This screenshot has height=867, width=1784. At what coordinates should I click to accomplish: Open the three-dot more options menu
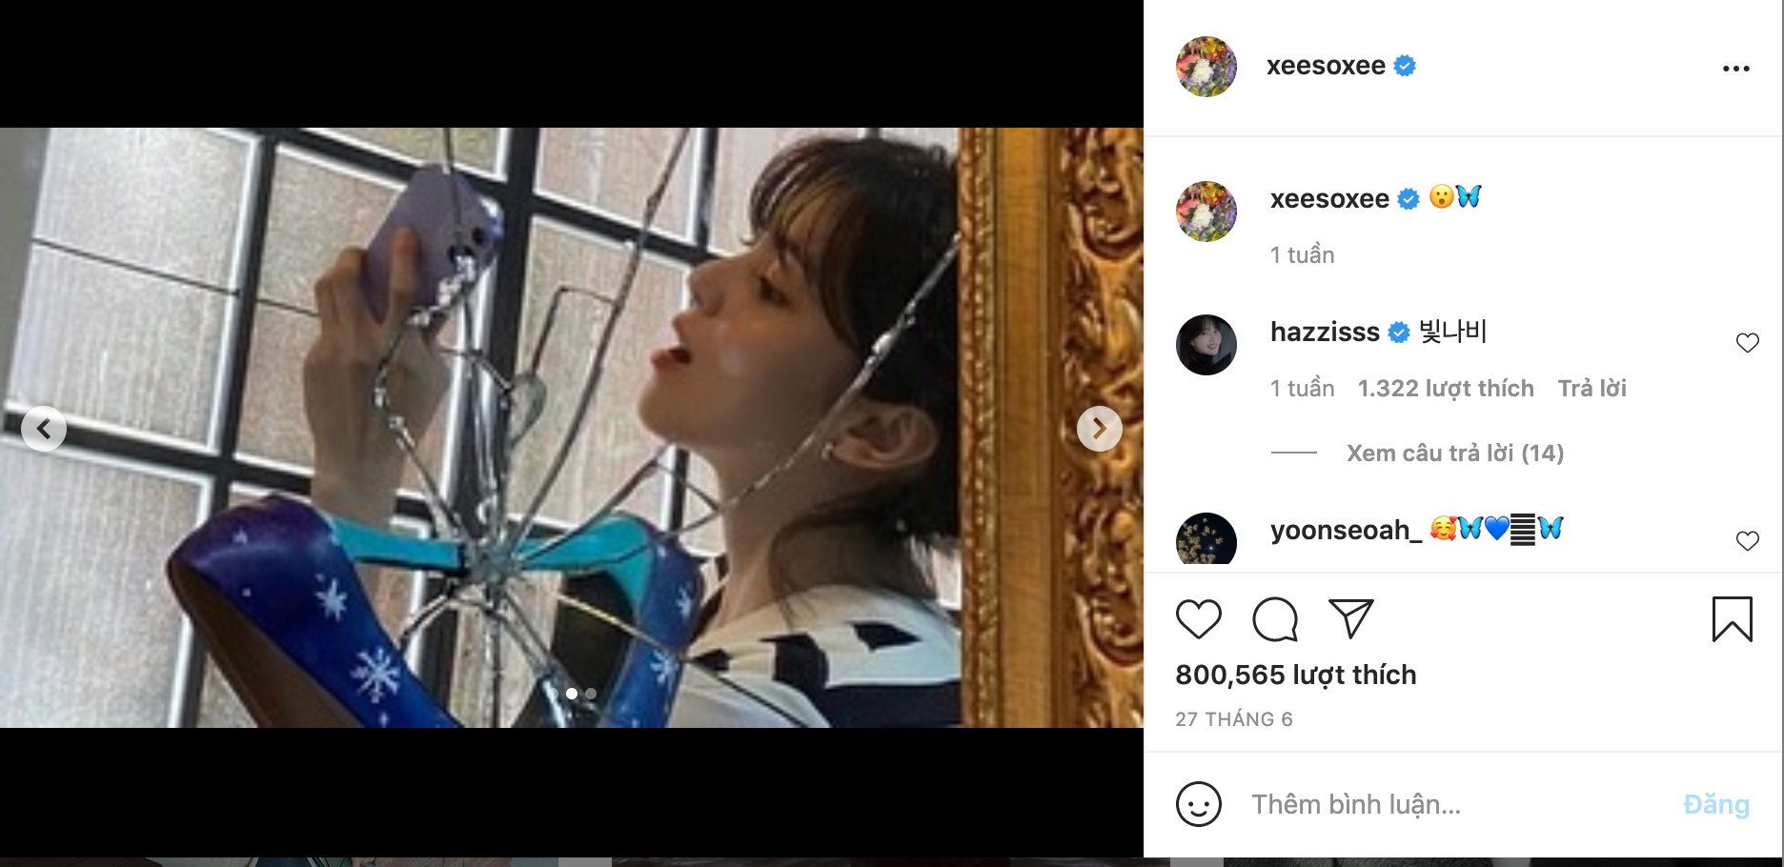click(x=1736, y=69)
